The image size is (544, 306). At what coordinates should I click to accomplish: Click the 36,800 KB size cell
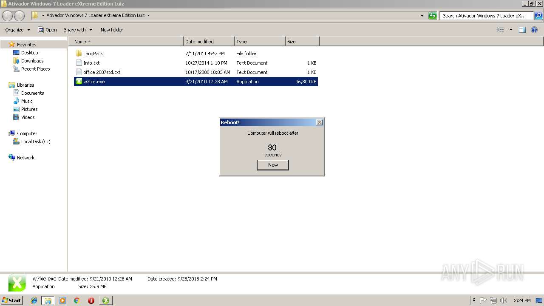306,82
